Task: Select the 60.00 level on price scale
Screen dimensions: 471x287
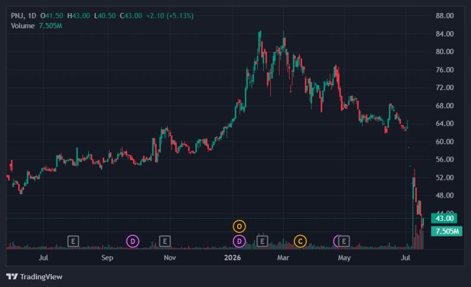Action: (x=445, y=141)
